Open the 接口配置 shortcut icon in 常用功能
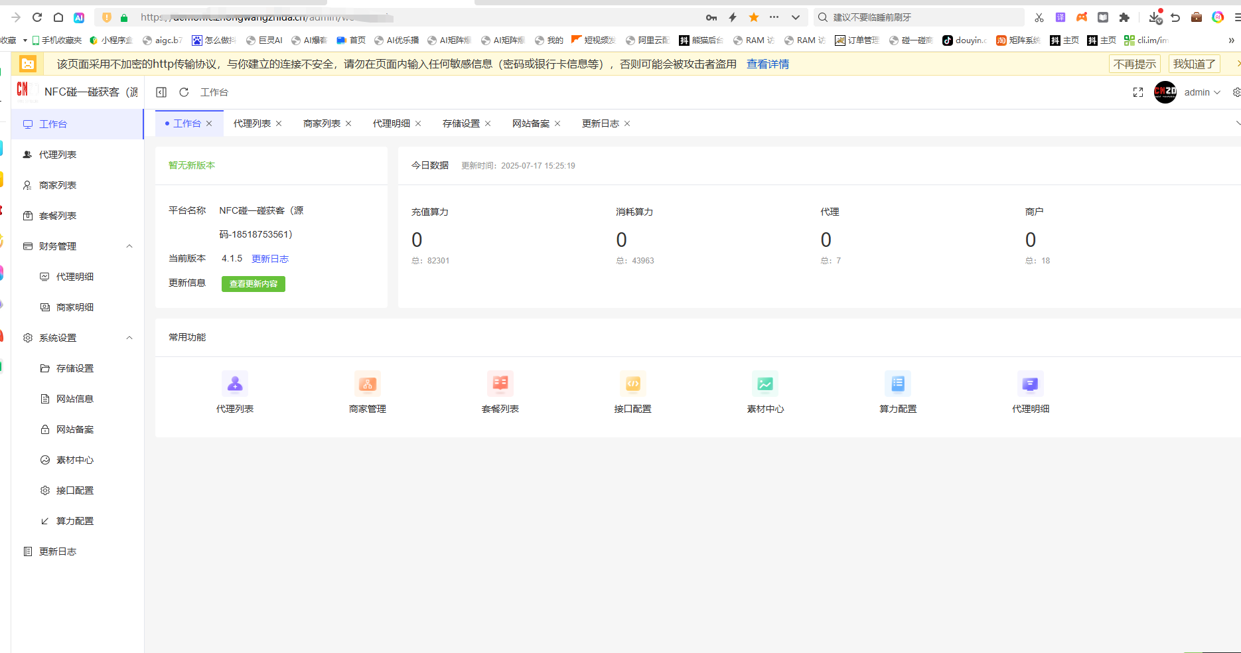Image resolution: width=1241 pixels, height=653 pixels. [x=633, y=384]
